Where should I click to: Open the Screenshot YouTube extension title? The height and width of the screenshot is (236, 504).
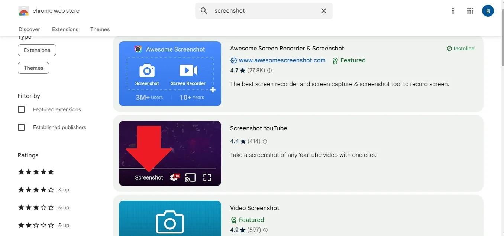(258, 128)
